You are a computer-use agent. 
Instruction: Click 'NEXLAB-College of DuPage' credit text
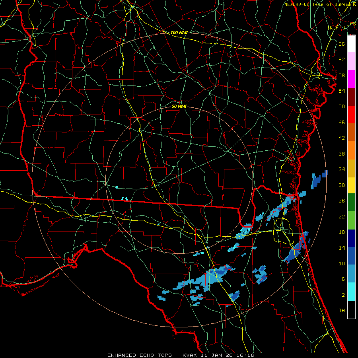point(318,4)
